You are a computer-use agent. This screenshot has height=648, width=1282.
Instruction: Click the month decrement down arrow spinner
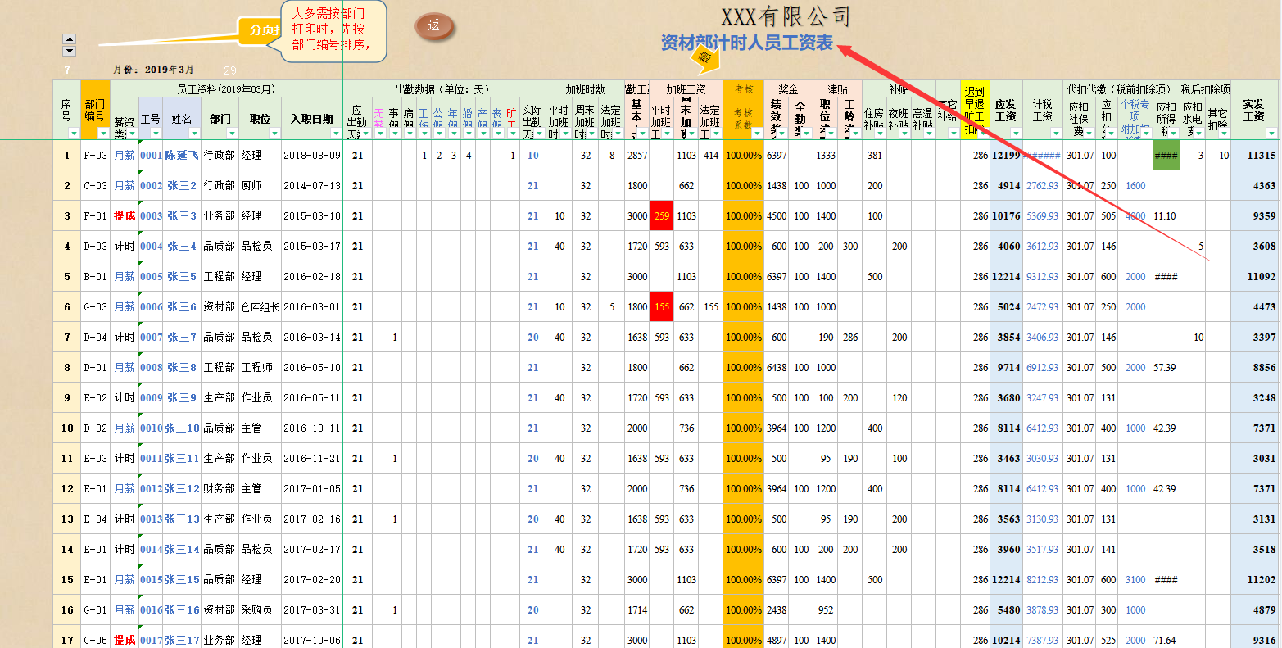click(70, 51)
